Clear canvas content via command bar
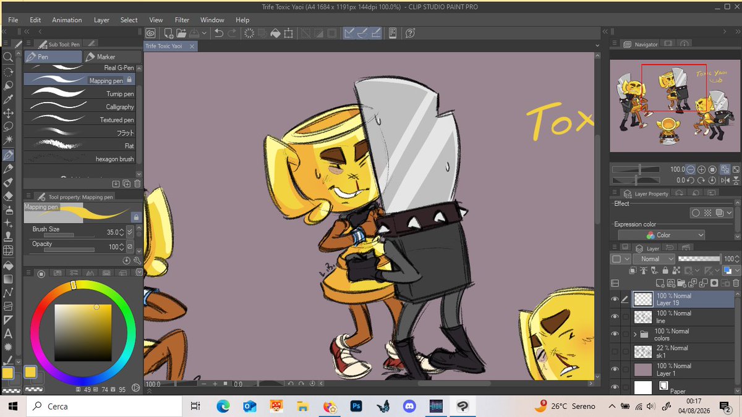 point(250,33)
